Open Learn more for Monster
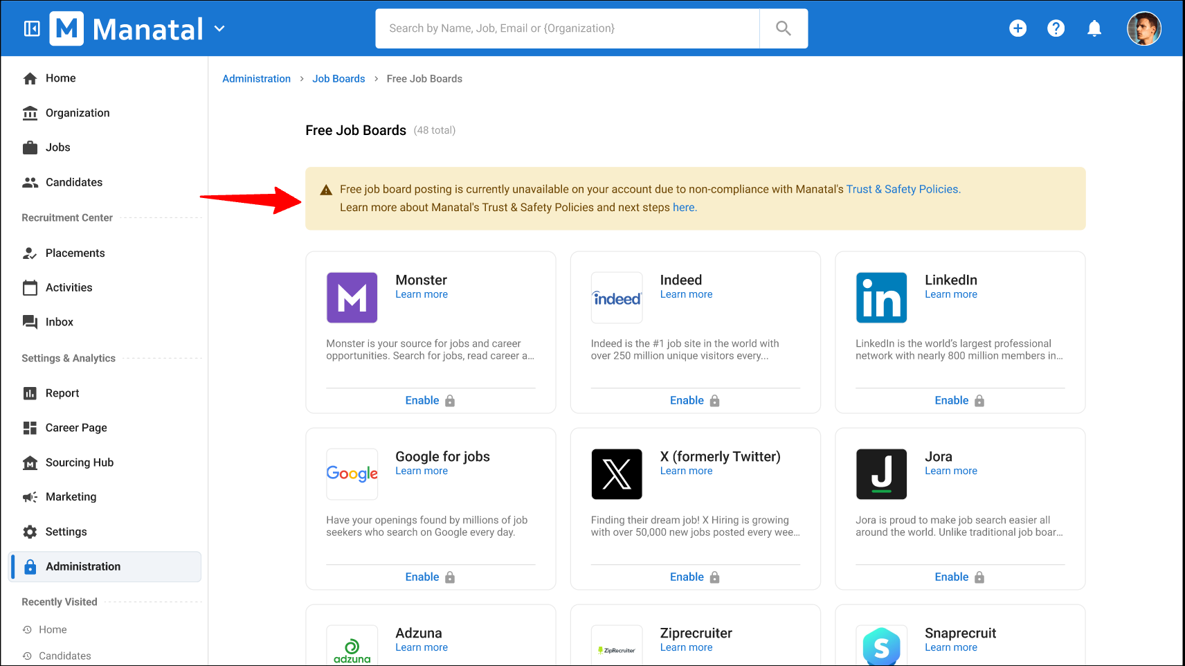1185x666 pixels. tap(422, 294)
